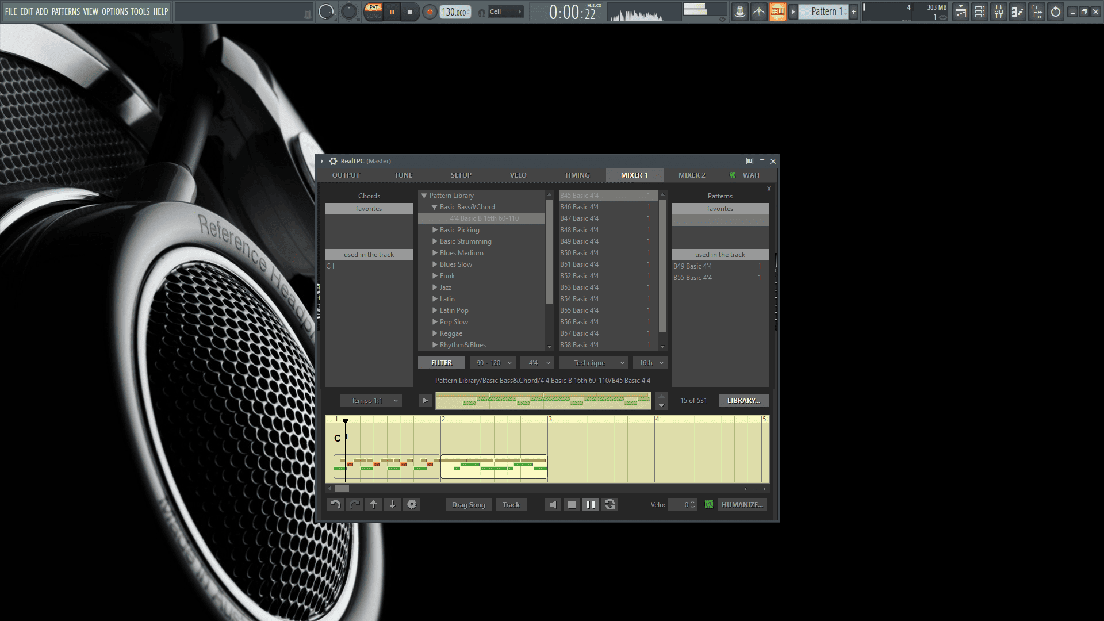Open the Cell snap dropdown
The image size is (1104, 621).
coord(505,11)
